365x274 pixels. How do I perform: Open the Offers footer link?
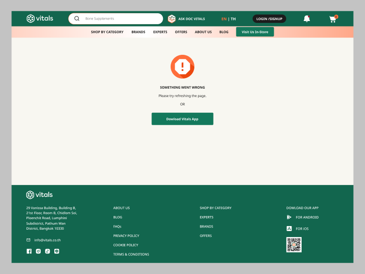coord(206,236)
